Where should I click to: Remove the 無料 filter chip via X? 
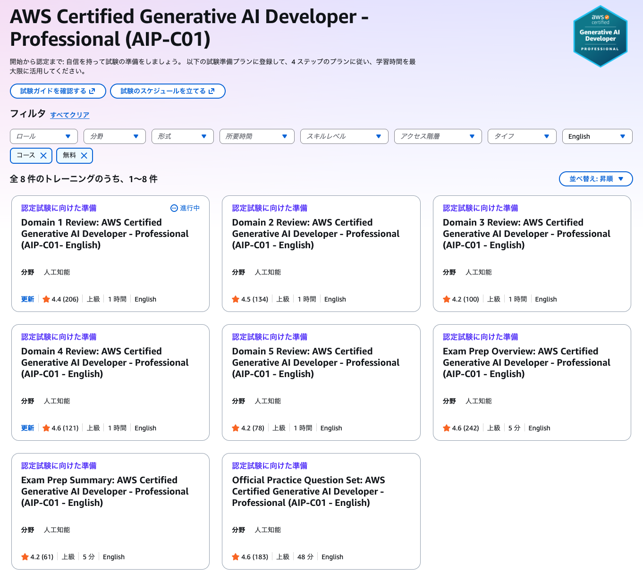pyautogui.click(x=84, y=155)
